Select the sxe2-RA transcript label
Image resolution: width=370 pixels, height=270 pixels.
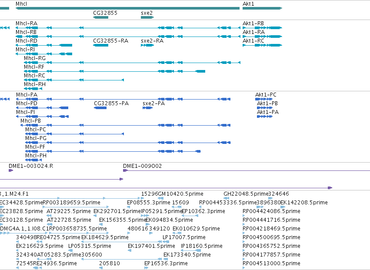click(152, 40)
